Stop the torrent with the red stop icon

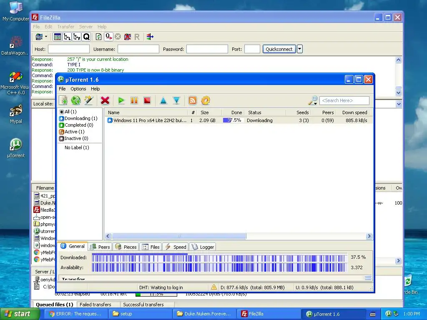[x=147, y=100]
